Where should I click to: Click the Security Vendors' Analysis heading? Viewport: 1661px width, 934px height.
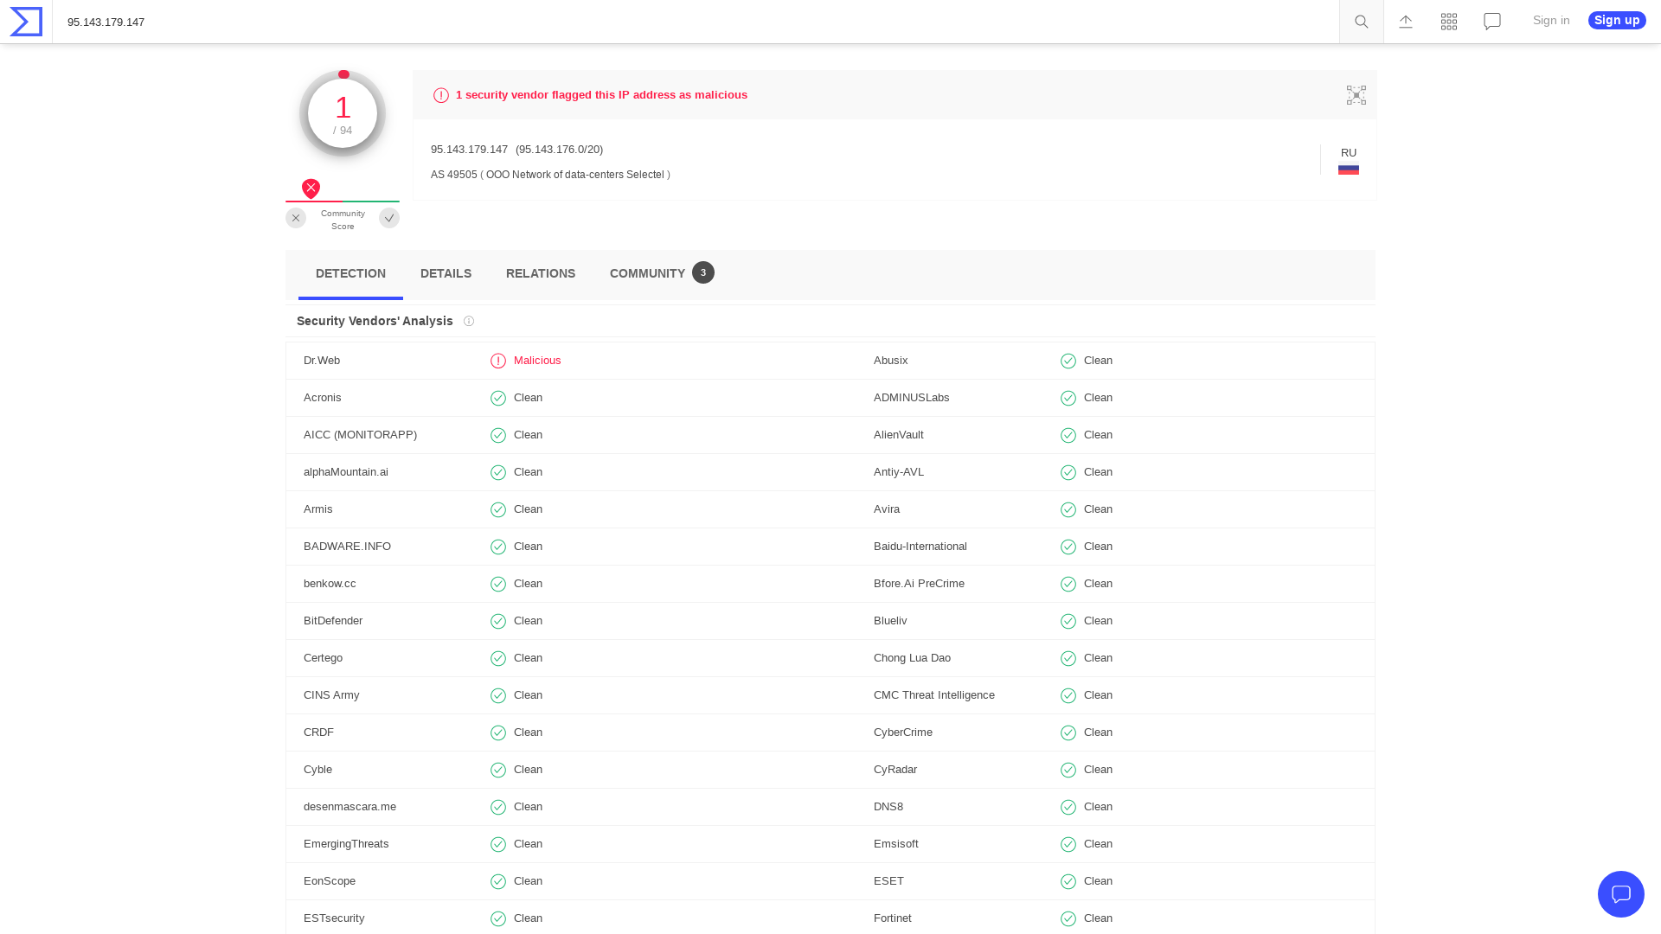[375, 321]
